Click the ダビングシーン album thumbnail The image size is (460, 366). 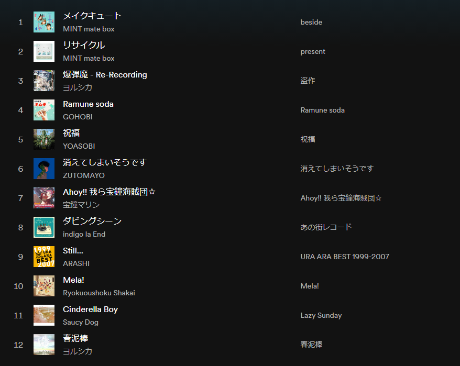(x=43, y=227)
